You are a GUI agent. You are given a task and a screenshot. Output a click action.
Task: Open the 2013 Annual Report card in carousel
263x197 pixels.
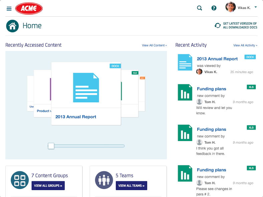click(86, 93)
